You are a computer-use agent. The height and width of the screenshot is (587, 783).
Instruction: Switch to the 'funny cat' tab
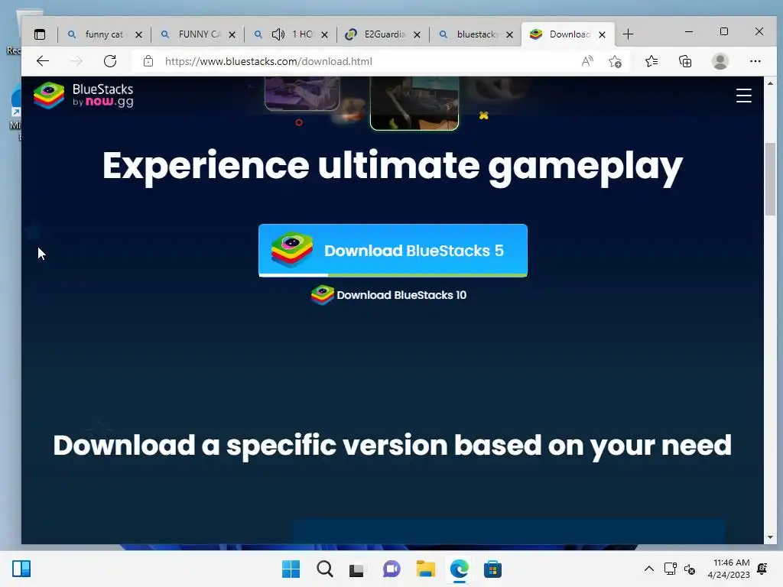pos(104,34)
